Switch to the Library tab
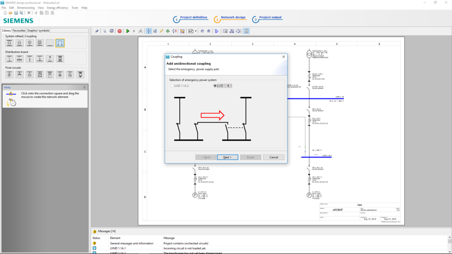This screenshot has width=452, height=254. tap(6, 30)
